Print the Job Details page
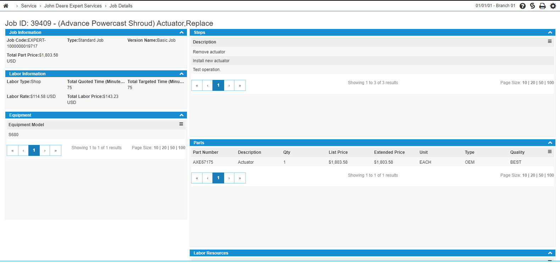560x263 pixels. (542, 6)
